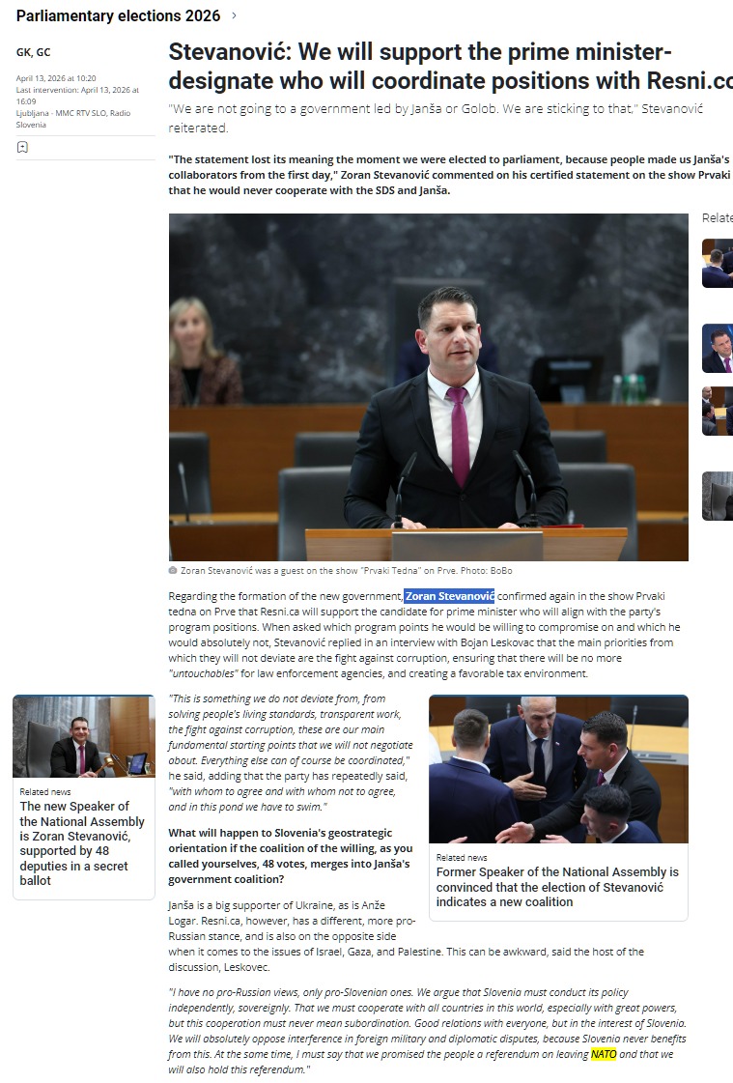Click the subheading question about Slovenia's geostrategic orientation

pos(291,856)
